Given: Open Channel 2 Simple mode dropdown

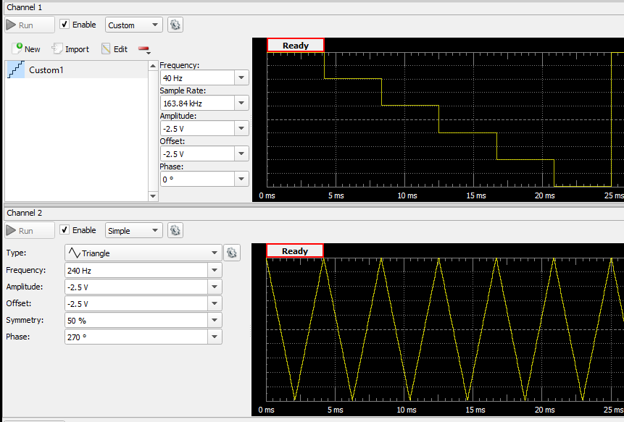Looking at the screenshot, I should 133,230.
